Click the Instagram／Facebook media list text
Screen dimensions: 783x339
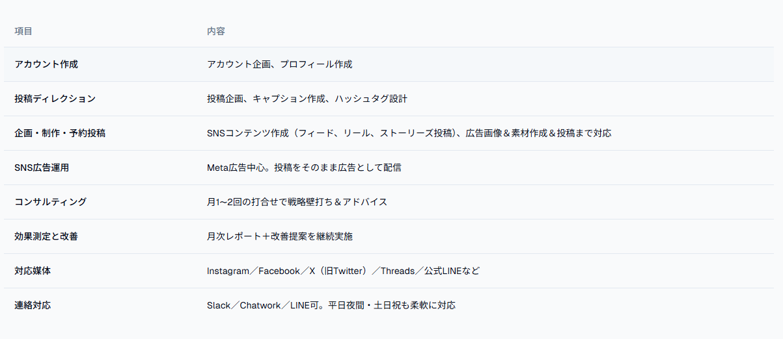[x=254, y=271]
